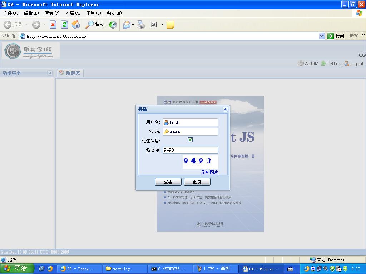Click the Stop loading toolbar icon

(x=53, y=25)
